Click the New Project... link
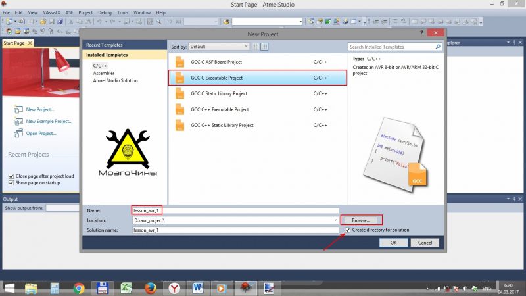Viewport: 526px width, 296px height. click(40, 109)
